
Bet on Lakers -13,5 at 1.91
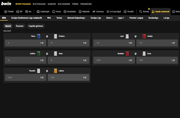pyautogui.click(x=69, y=78)
